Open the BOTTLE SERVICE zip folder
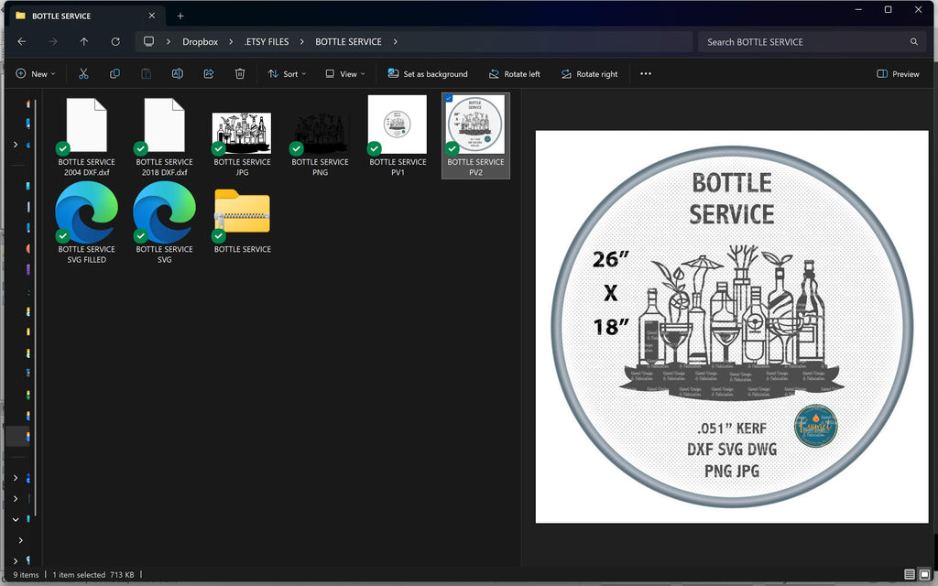This screenshot has width=938, height=586. (242, 220)
